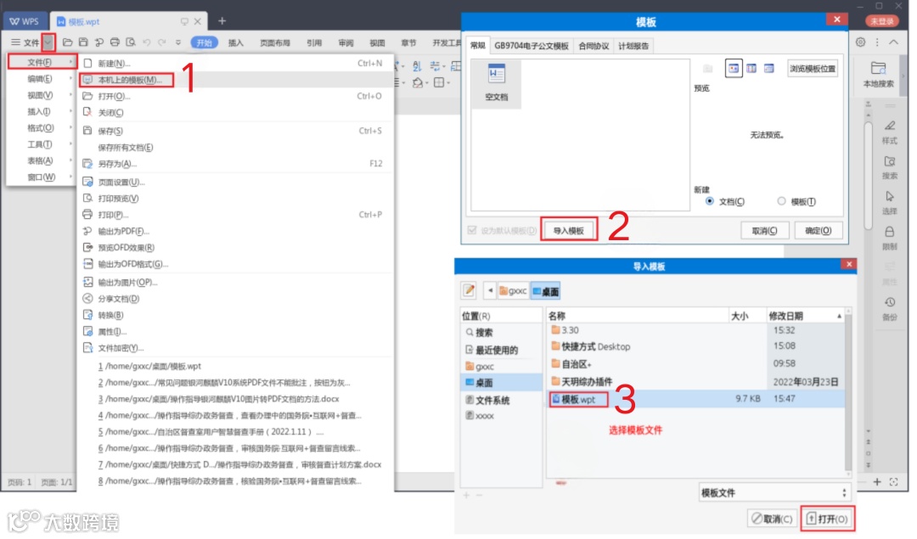This screenshot has height=539, width=917.
Task: Click the zoom-in plus icon in the status bar
Action: (x=877, y=482)
